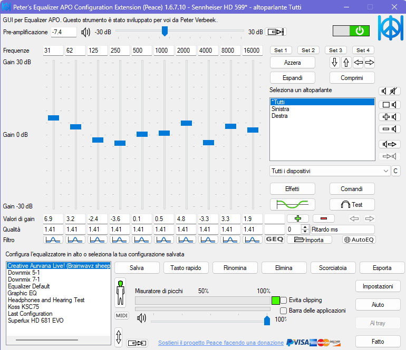Open the donation link for Peace

point(221,343)
